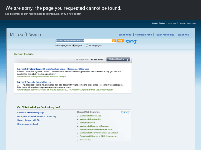The height and width of the screenshot is (150, 201).
Task: Click Ask questions to the Microsoft Community
Action: [x=37, y=116]
